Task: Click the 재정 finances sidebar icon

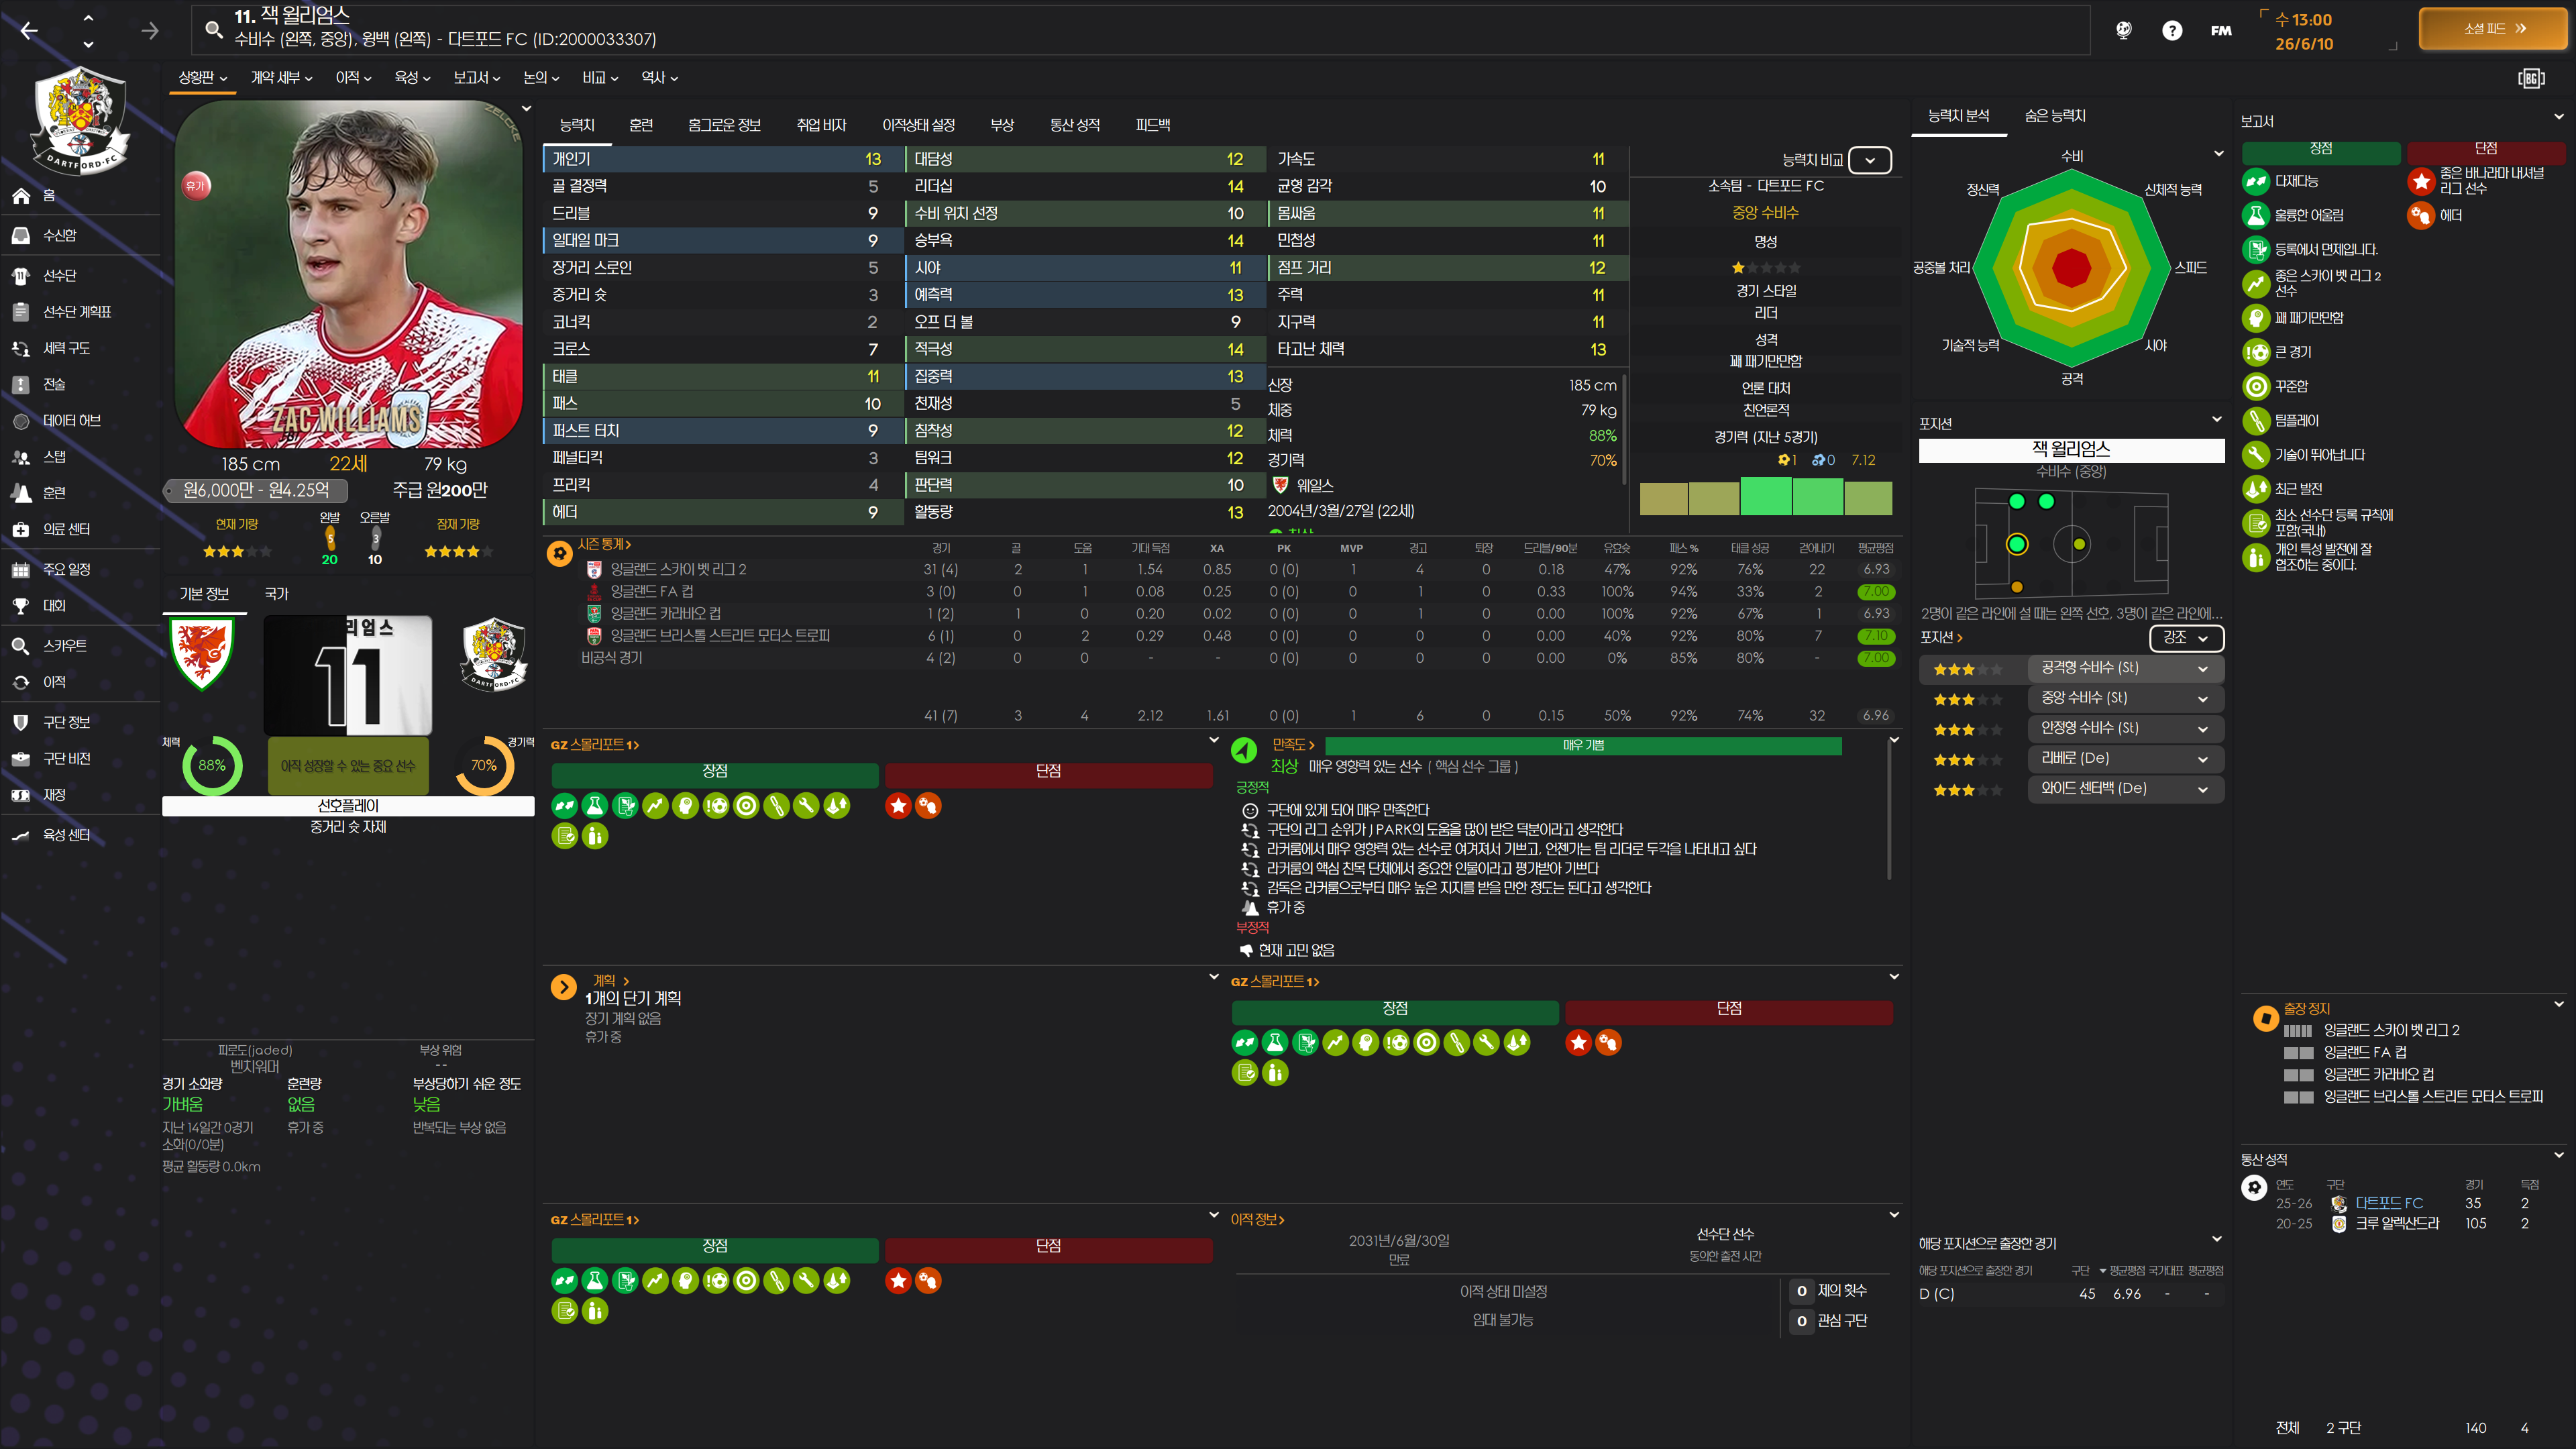Action: click(20, 795)
